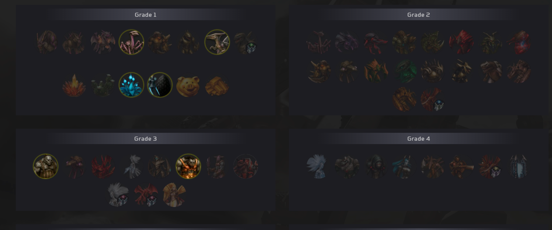Select the blue portal gate in Grade 4
Screen dimensions: 552x230
[x=518, y=166]
